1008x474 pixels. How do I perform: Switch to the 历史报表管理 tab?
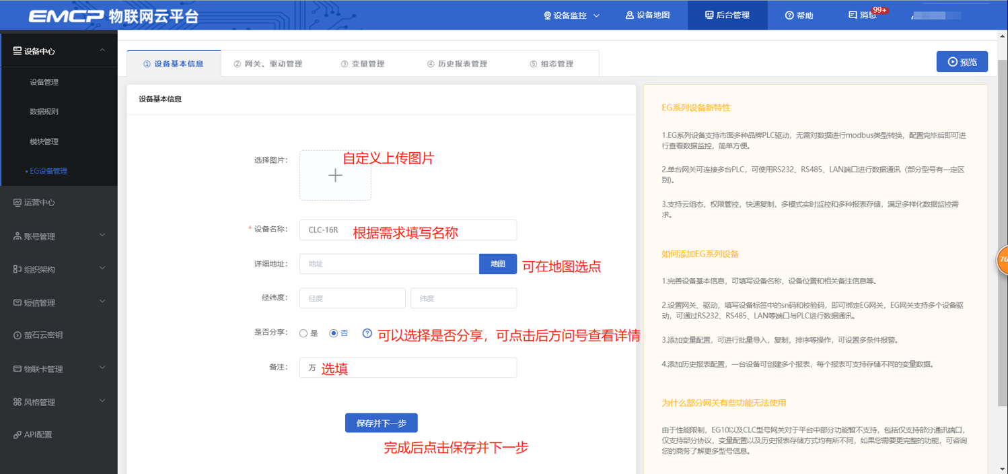[457, 64]
